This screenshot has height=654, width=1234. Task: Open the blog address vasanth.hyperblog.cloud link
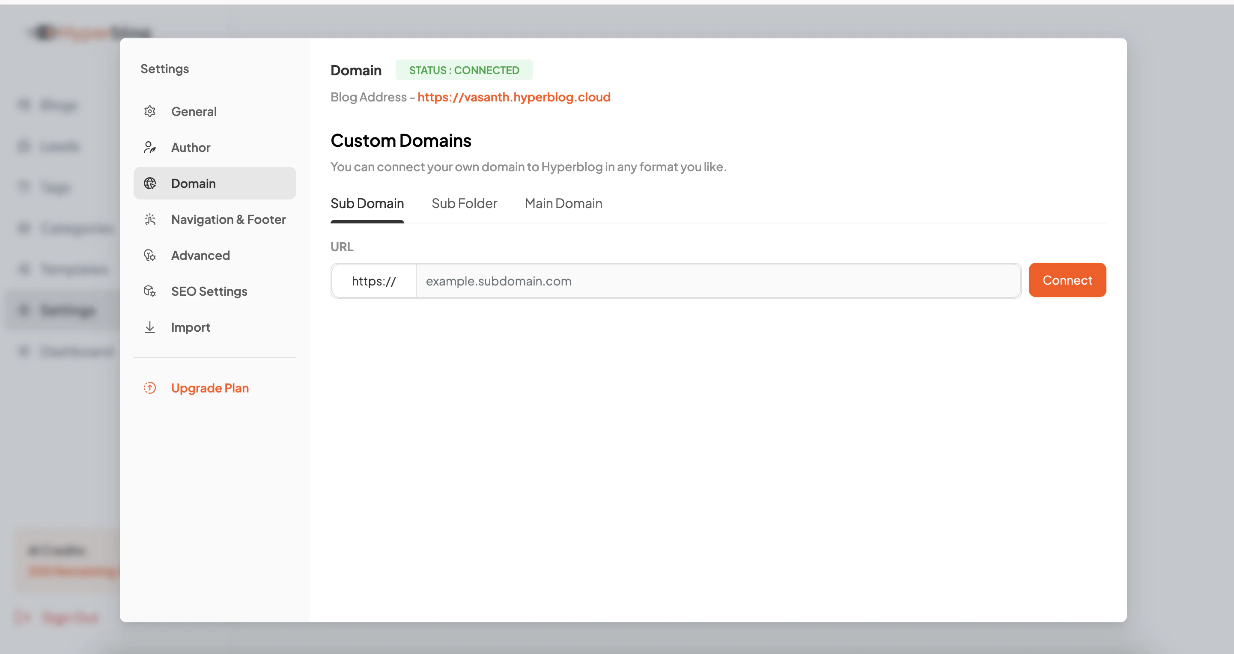[x=514, y=97]
